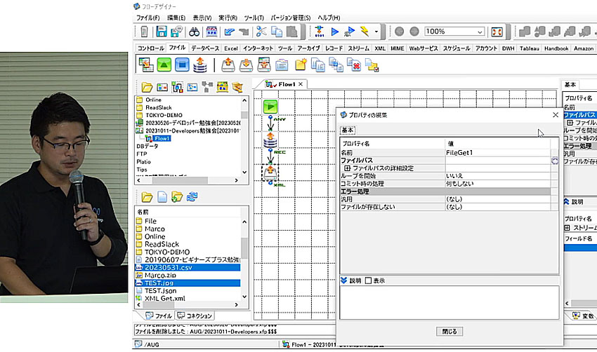Click the ループを開始 value いいえ
Viewport: 597px width, 352px height.
point(498,175)
